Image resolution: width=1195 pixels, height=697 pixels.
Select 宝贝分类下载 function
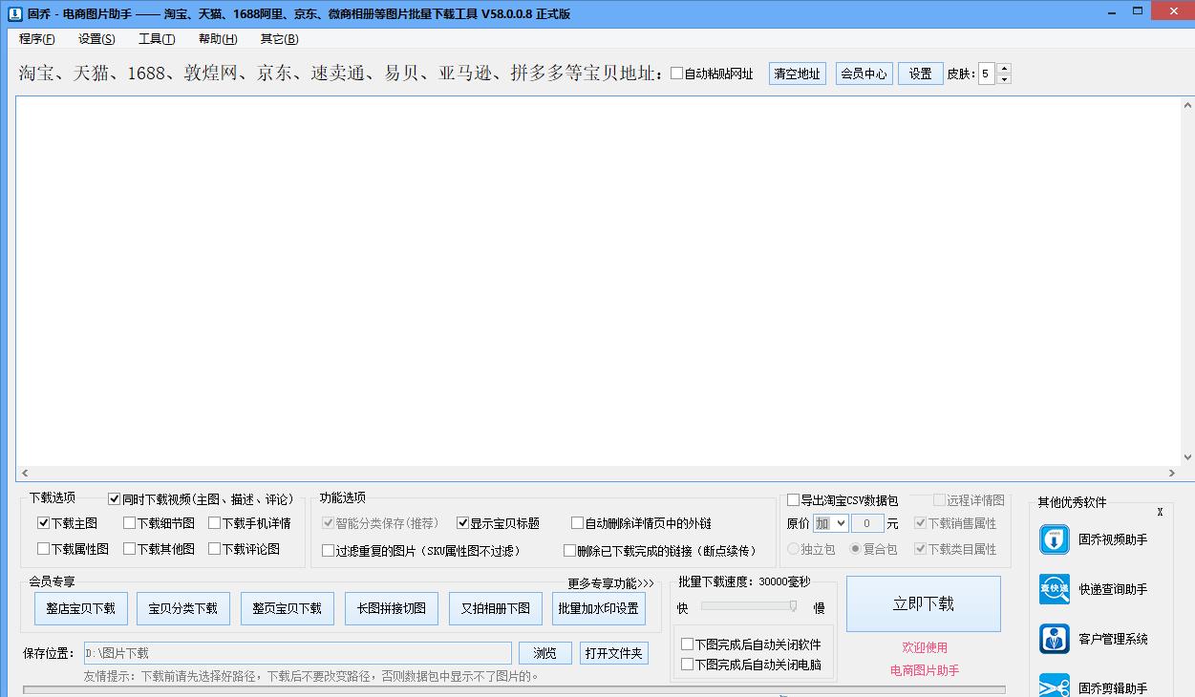(182, 607)
